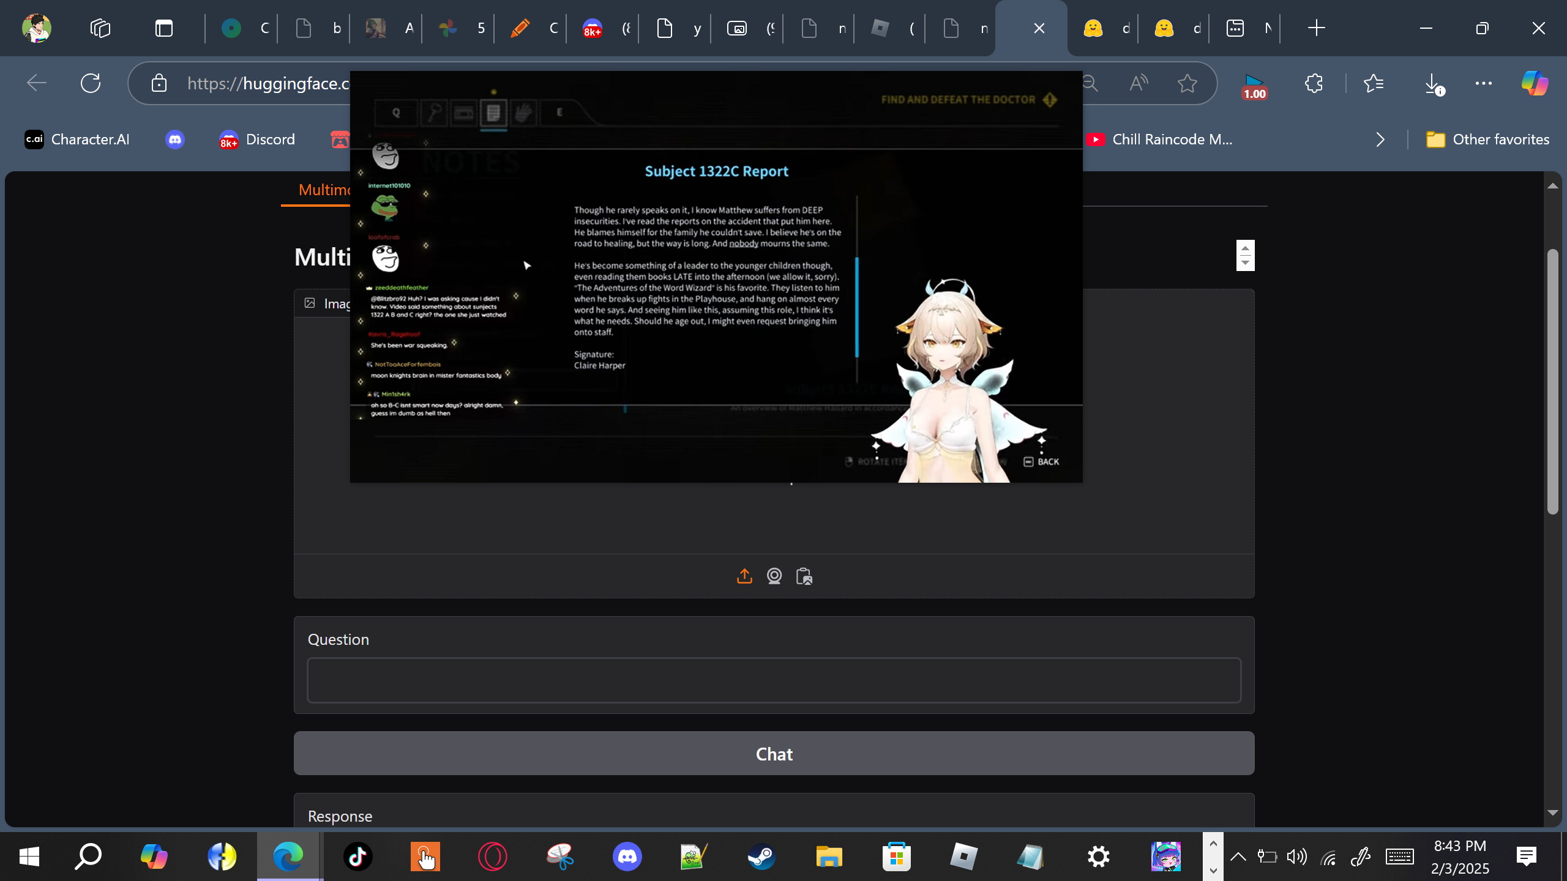The image size is (1567, 881).
Task: Open the Downloads icon
Action: pyautogui.click(x=1434, y=84)
